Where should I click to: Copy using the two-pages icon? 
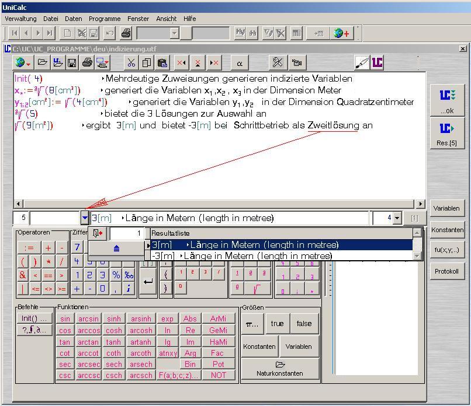coord(147,63)
